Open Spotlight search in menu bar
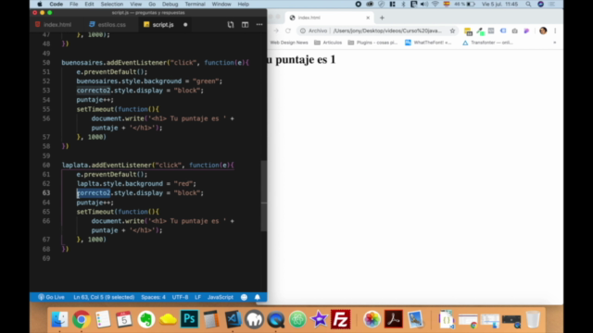The image size is (593, 333). [528, 4]
